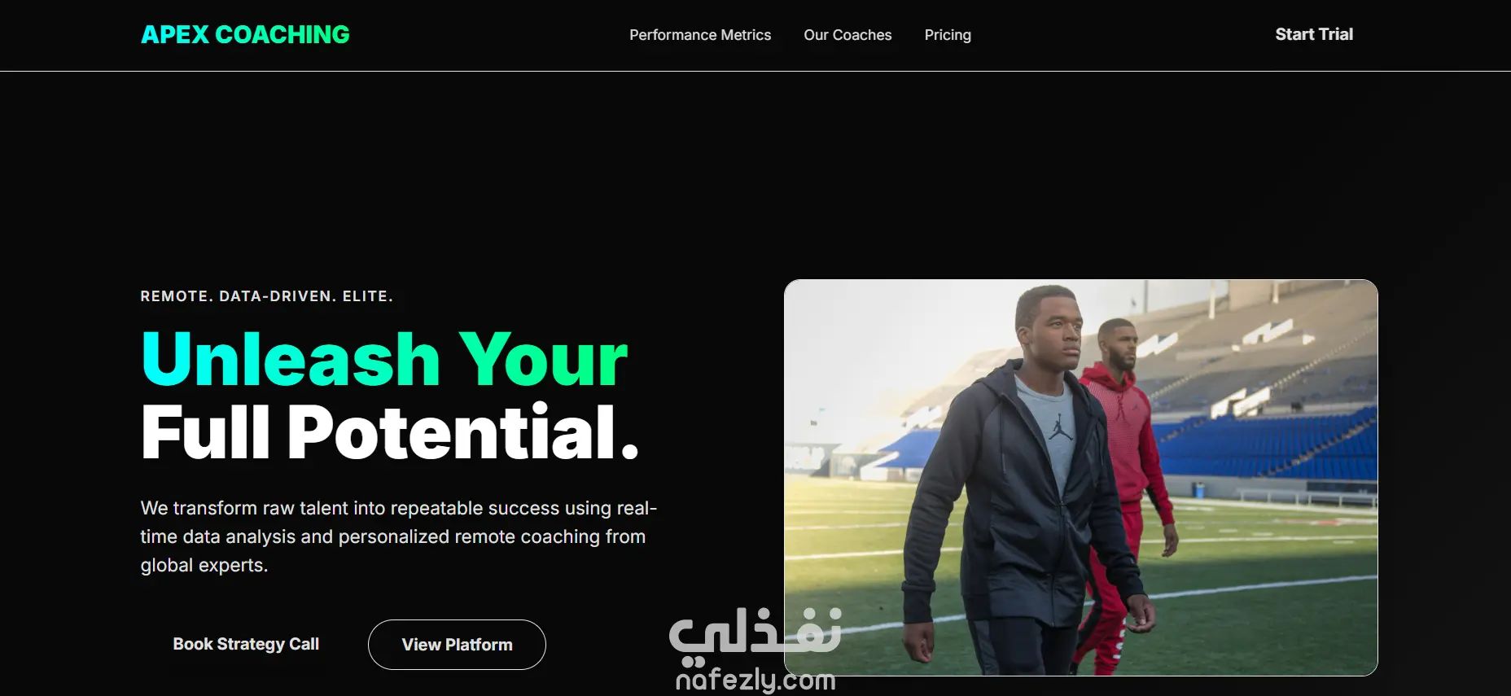Click the 'We transform raw talent' paragraph
This screenshot has width=1511, height=696.
(398, 536)
